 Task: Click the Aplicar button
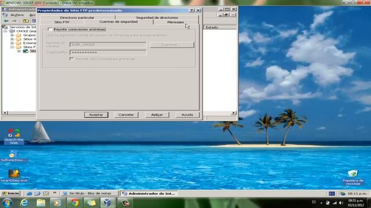click(x=157, y=114)
